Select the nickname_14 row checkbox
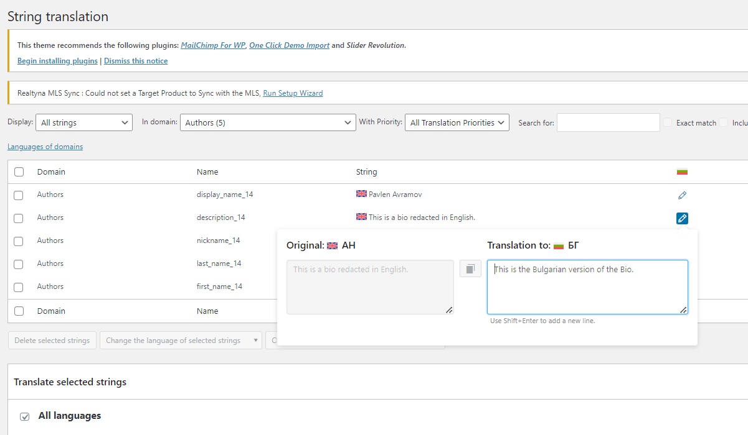 pyautogui.click(x=19, y=241)
